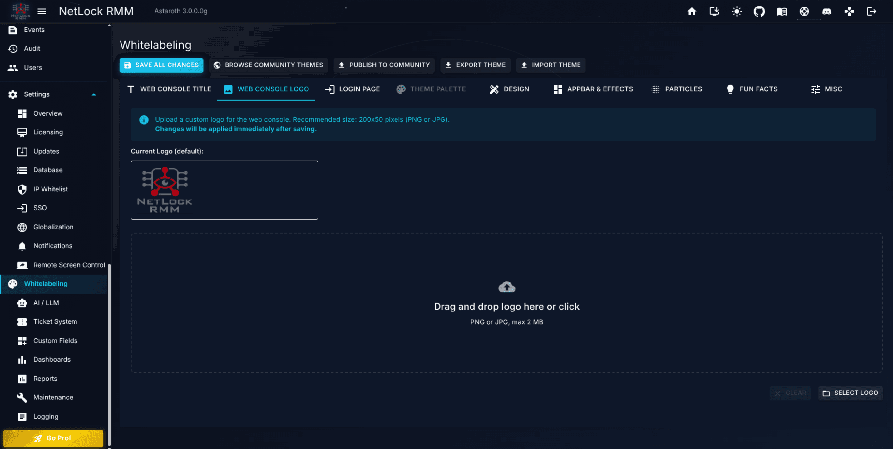Screen dimensions: 893x449
Task: Select the Web Console Logo tab
Action: (266, 89)
